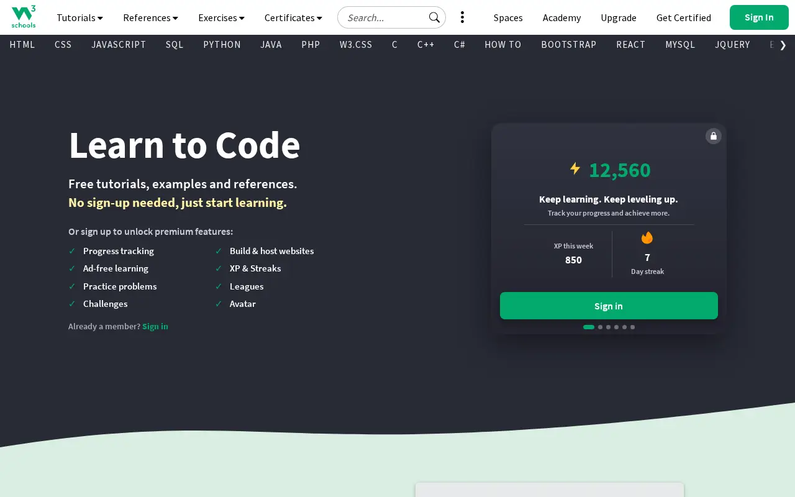
Task: Expand the Certificates dropdown
Action: click(x=293, y=17)
